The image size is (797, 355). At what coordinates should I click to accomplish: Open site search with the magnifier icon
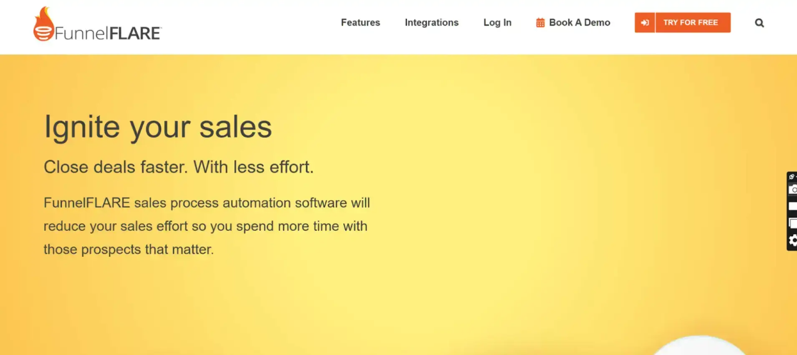click(x=759, y=23)
